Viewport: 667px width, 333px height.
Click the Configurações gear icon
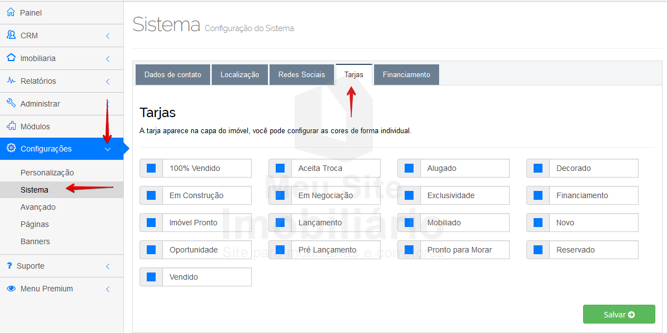point(11,148)
